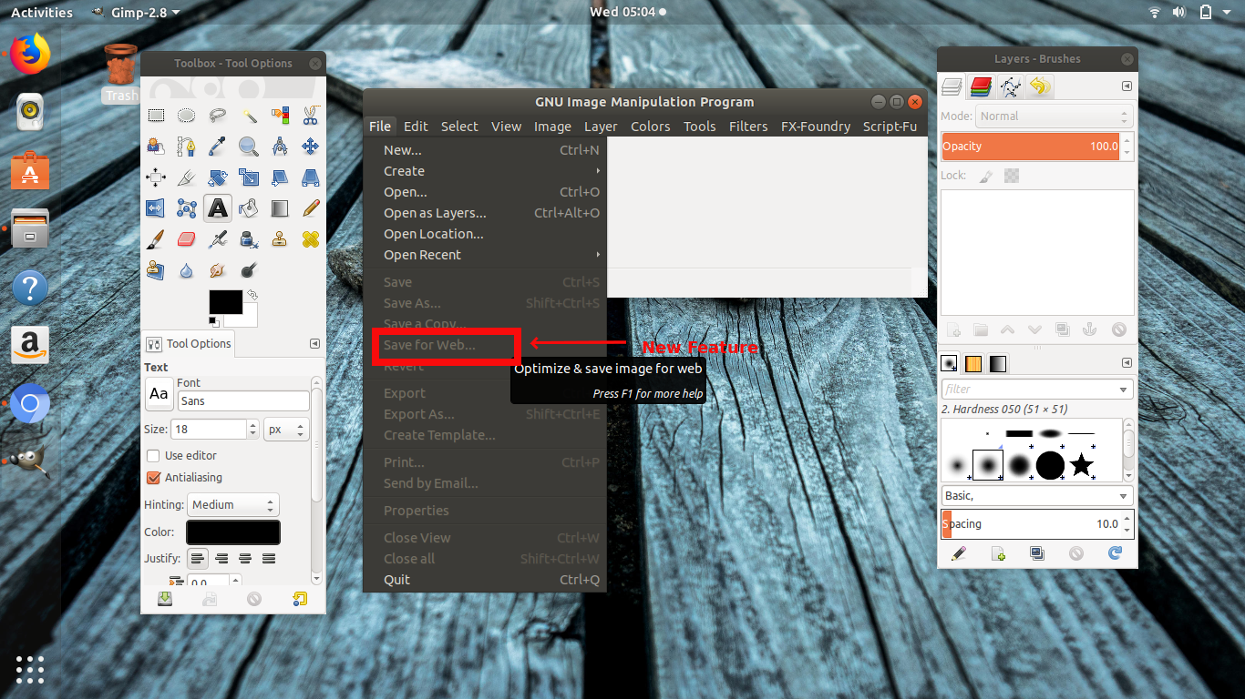The height and width of the screenshot is (699, 1245).
Task: Switch to the Undo History tab
Action: coord(1040,86)
